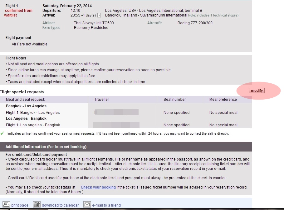Click the envelope e-mail icon
This screenshot has width=284, height=210.
tap(87, 204)
